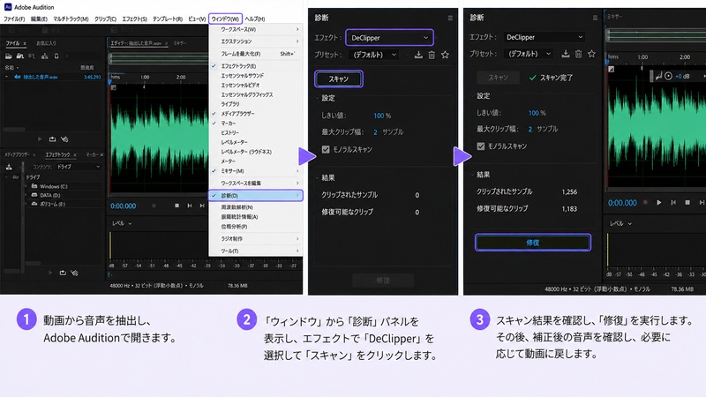
Task: Expand the Windows (C:) tree node
Action: pos(26,186)
